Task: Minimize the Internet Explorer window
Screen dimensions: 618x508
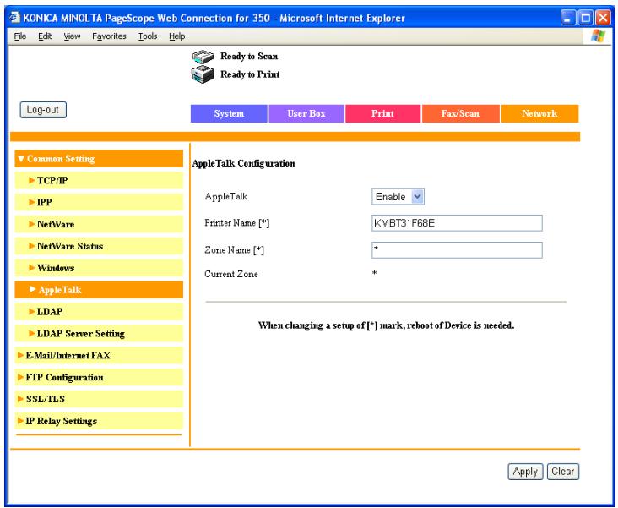Action: [x=567, y=18]
